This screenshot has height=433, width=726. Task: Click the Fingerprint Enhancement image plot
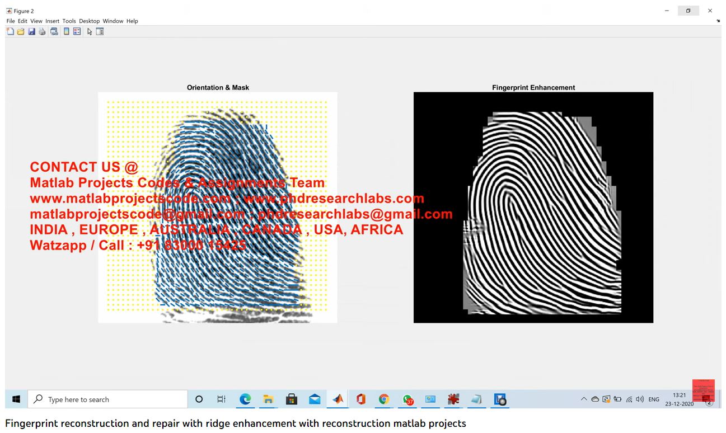coord(533,208)
